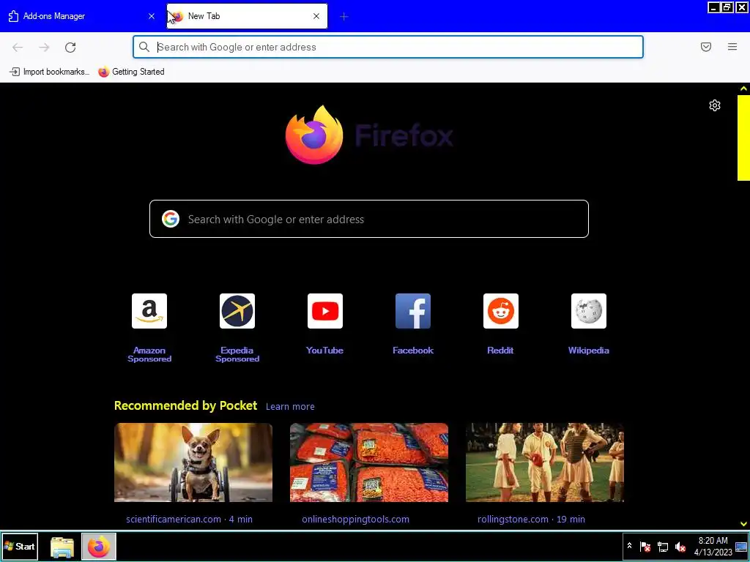Click the Expedia Sponsored label
Viewport: 750px width, 562px height.
237,355
